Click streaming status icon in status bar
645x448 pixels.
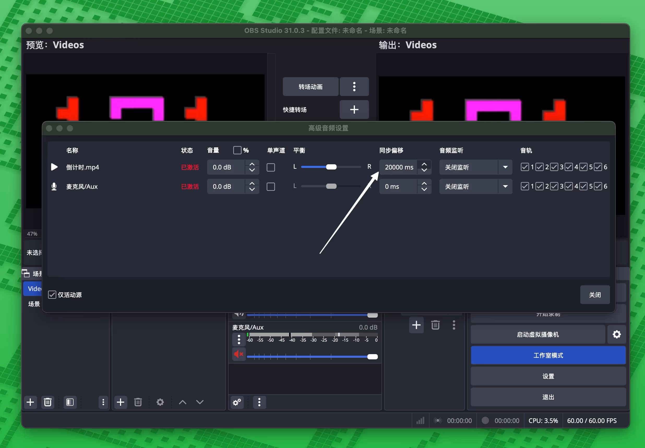(438, 421)
